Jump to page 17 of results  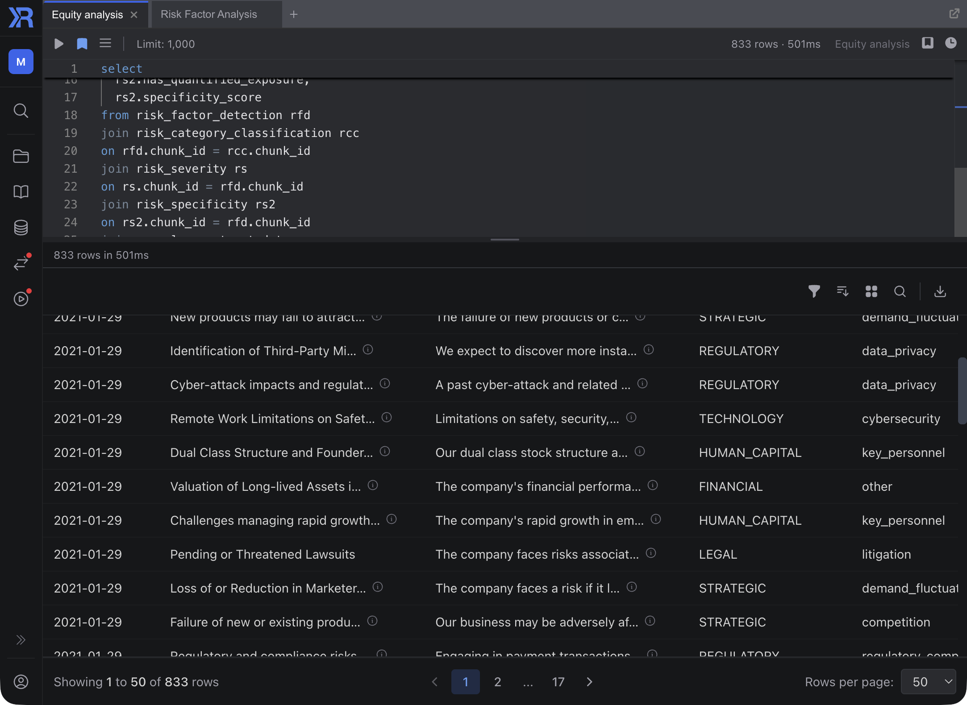pyautogui.click(x=558, y=682)
